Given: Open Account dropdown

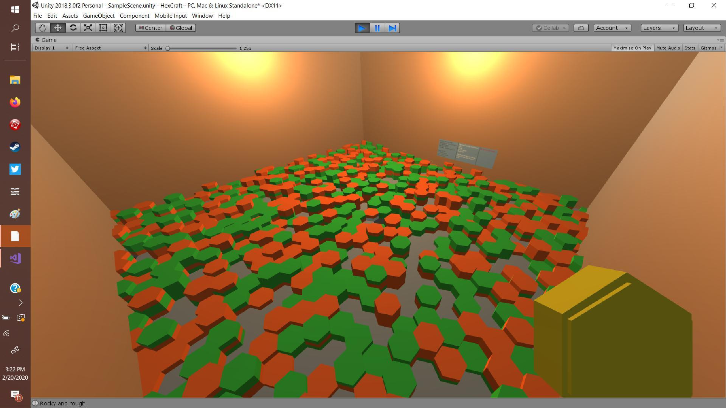Looking at the screenshot, I should point(612,28).
